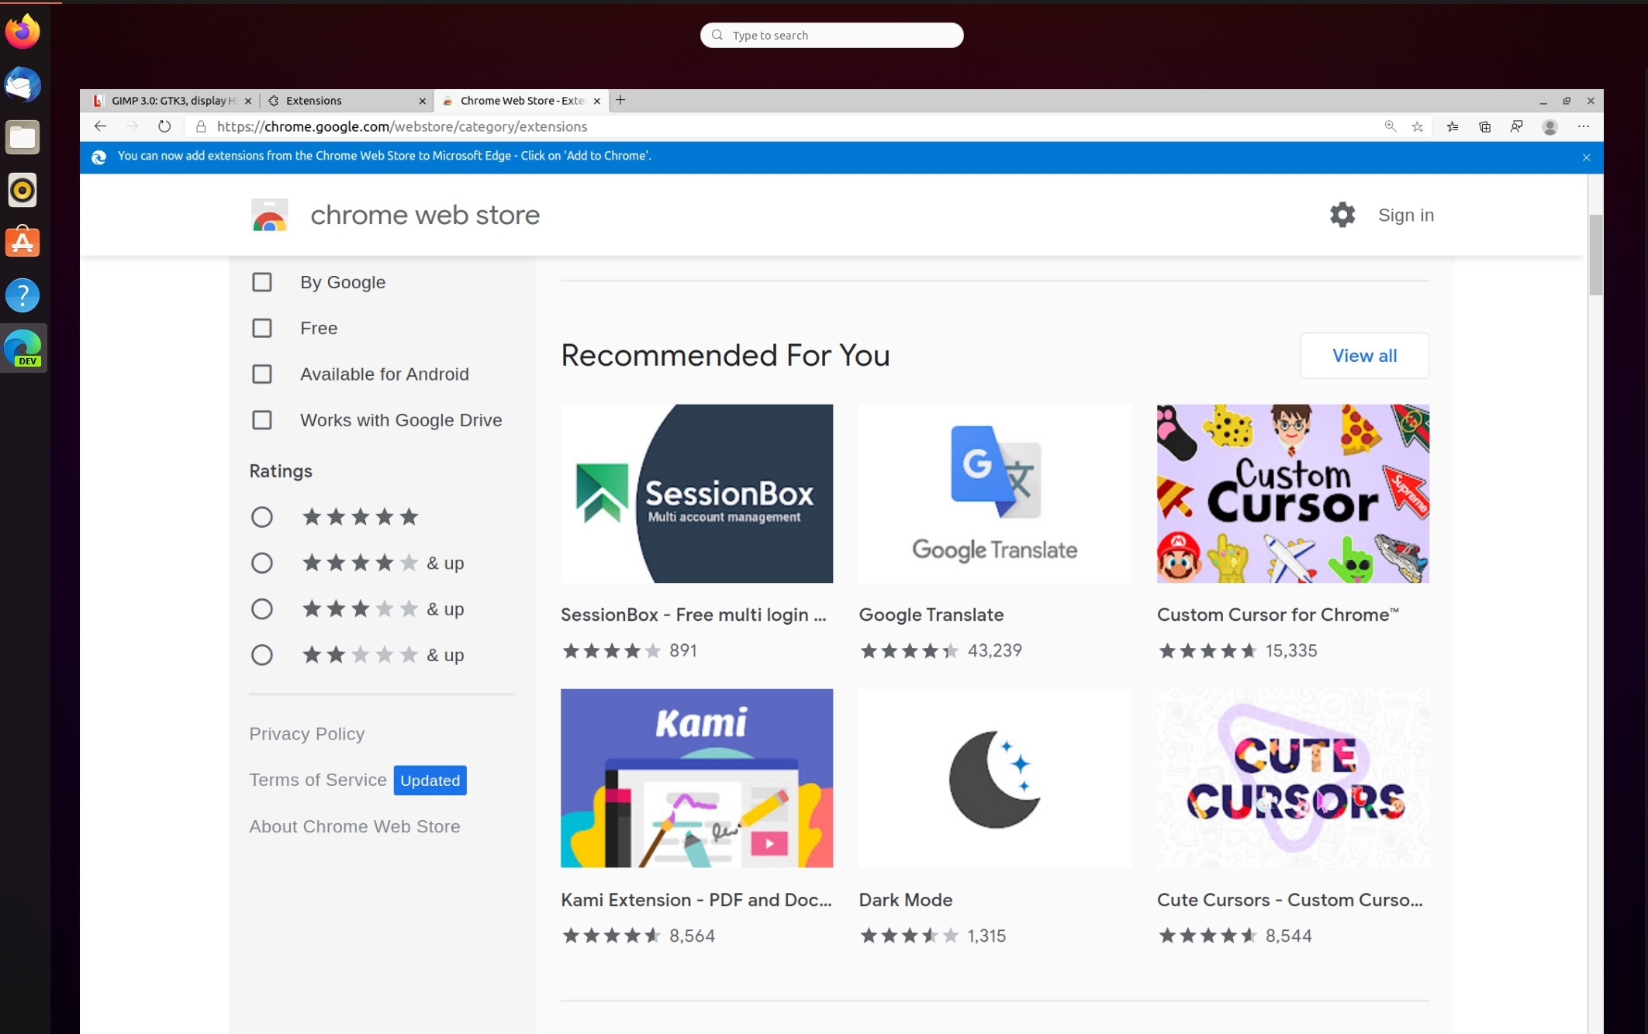The image size is (1648, 1034).
Task: Enable the Free extensions filter
Action: click(261, 328)
